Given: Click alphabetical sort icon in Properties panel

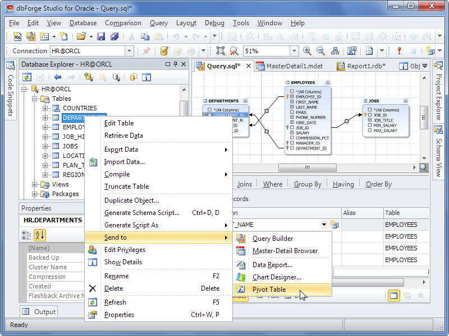Looking at the screenshot, I should (40, 235).
